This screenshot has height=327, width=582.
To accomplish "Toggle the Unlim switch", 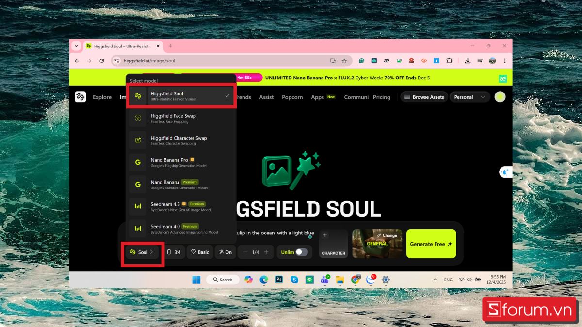I will click(x=302, y=252).
